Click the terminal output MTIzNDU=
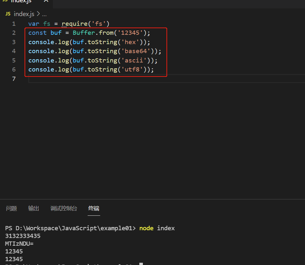Screen dimensions: 305x265 [19, 244]
